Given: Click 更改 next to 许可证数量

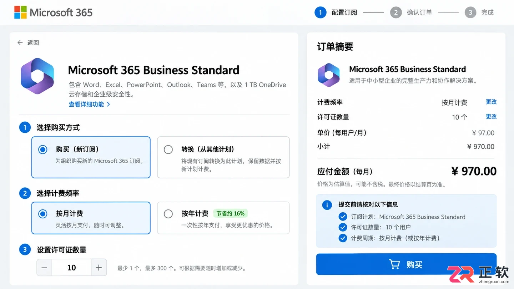Looking at the screenshot, I should (491, 116).
